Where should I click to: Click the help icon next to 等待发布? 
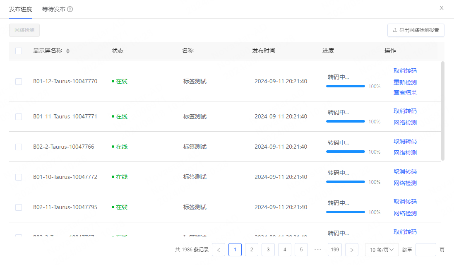[70, 9]
